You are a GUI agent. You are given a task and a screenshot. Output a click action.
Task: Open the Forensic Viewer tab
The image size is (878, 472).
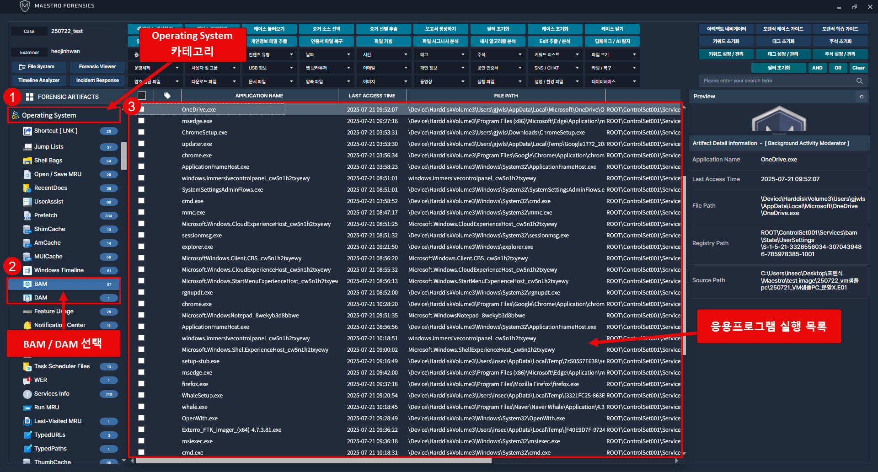(x=97, y=67)
